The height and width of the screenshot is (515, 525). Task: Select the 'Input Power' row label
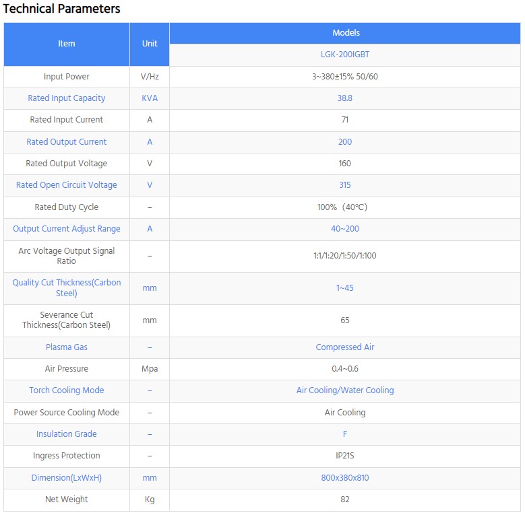(66, 77)
